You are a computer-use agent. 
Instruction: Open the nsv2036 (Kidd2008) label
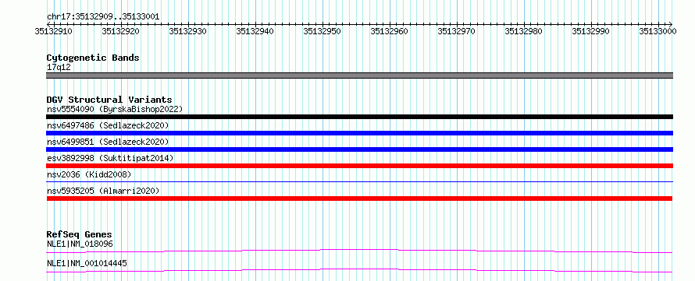coord(89,174)
